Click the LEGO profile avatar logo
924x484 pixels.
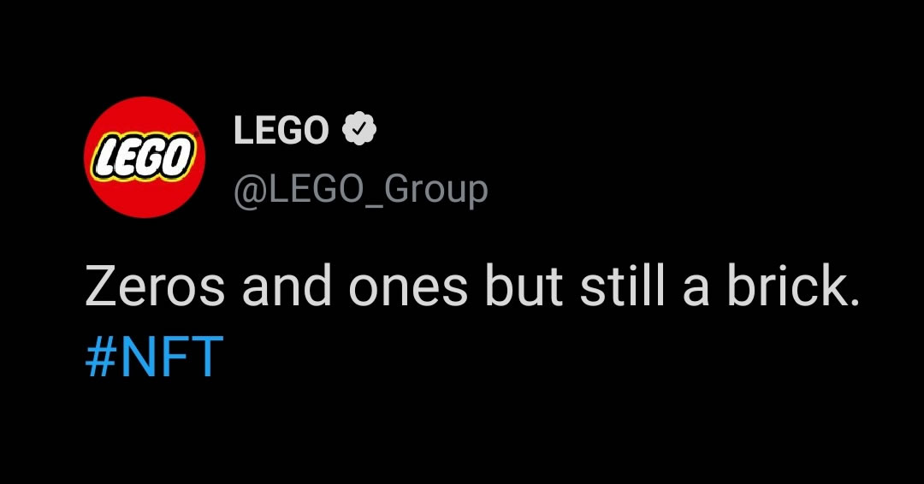coord(145,156)
